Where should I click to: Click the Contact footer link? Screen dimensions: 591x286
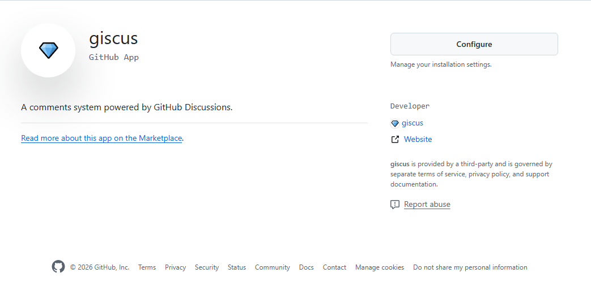[334, 267]
